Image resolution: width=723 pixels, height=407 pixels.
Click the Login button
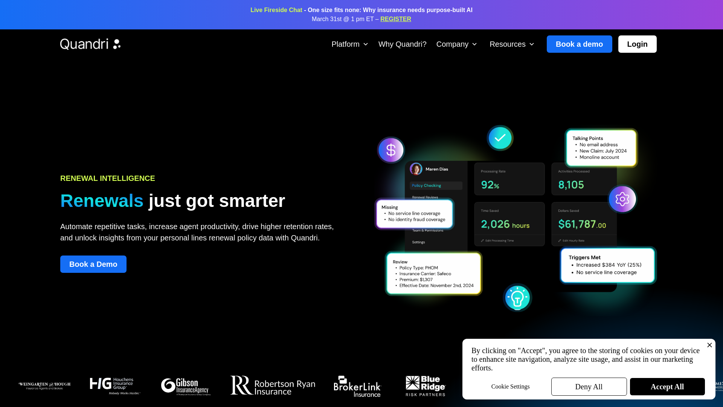pos(637,44)
